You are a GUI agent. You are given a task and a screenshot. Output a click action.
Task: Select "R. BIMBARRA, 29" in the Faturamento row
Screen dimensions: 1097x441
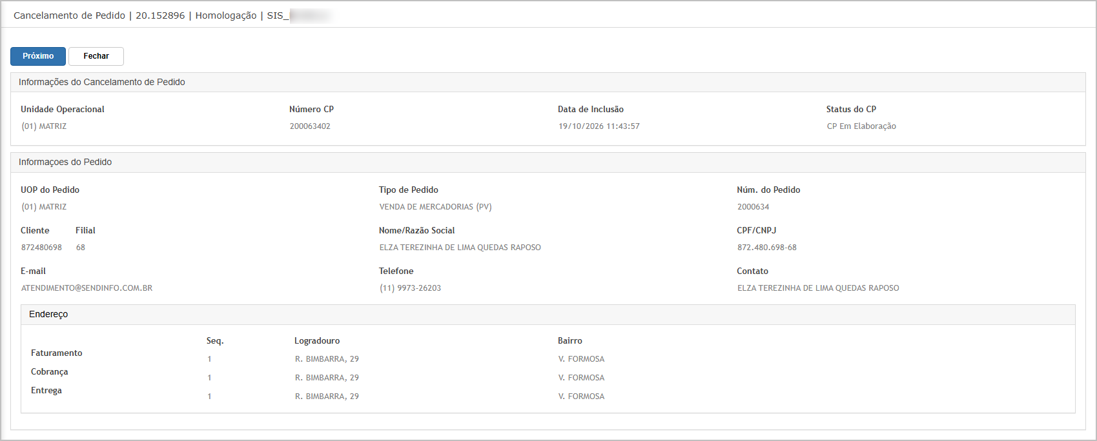[x=327, y=359]
